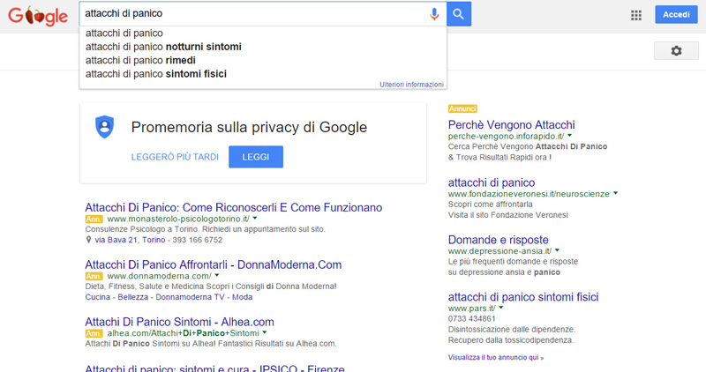This screenshot has height=372, width=706.
Task: Click the Google logo
Action: [38, 16]
